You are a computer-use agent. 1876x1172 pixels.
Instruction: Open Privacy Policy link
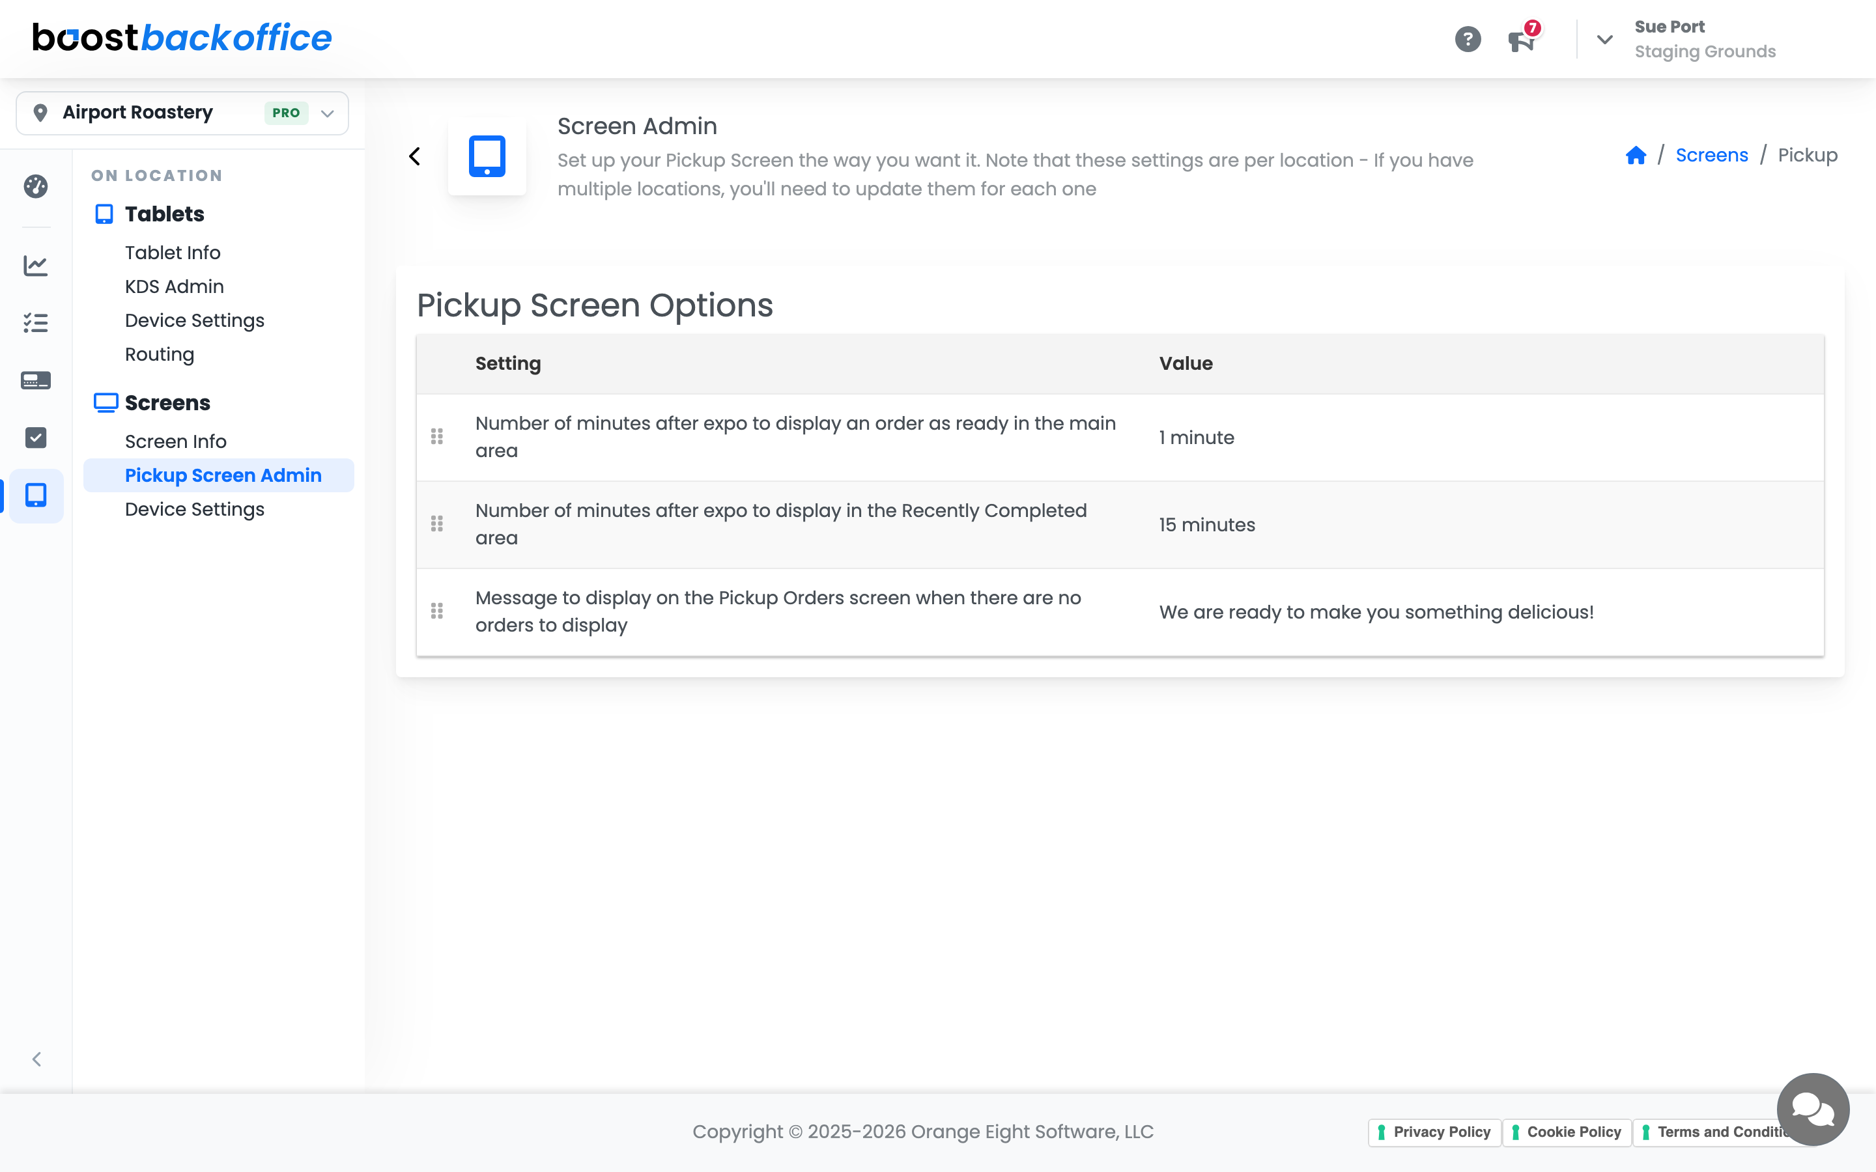click(x=1434, y=1132)
